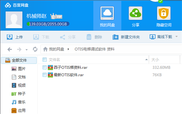Sort by the 文件名 column header

tap(54, 60)
